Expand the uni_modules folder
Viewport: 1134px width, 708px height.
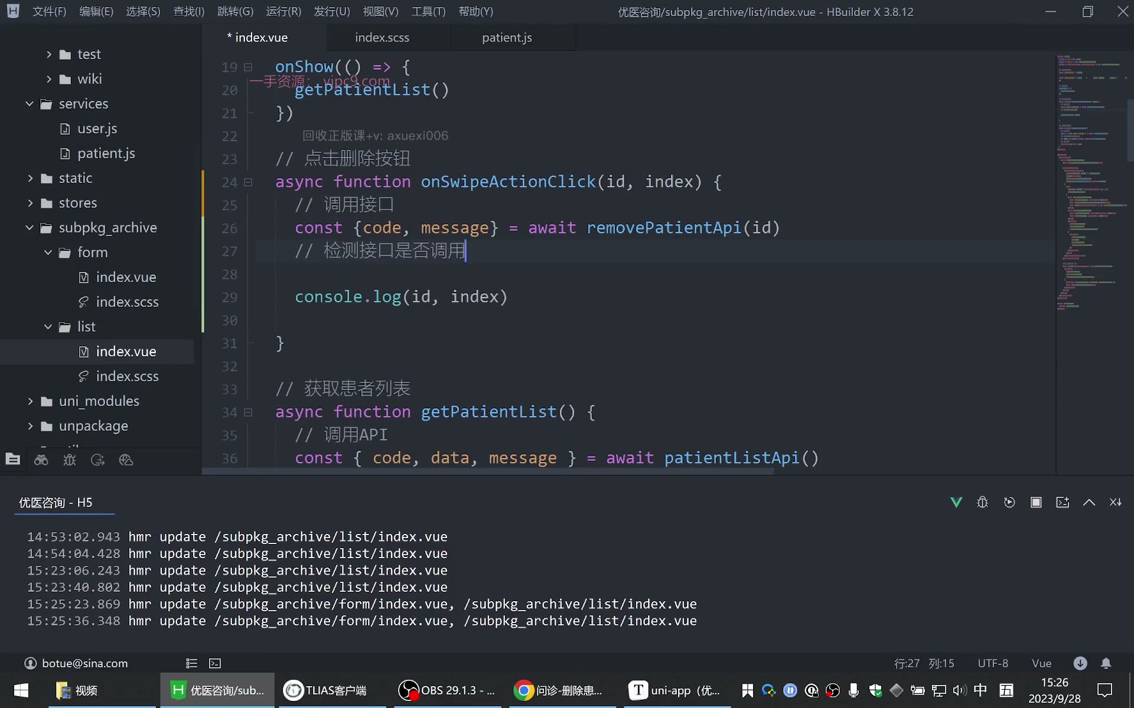pos(30,401)
